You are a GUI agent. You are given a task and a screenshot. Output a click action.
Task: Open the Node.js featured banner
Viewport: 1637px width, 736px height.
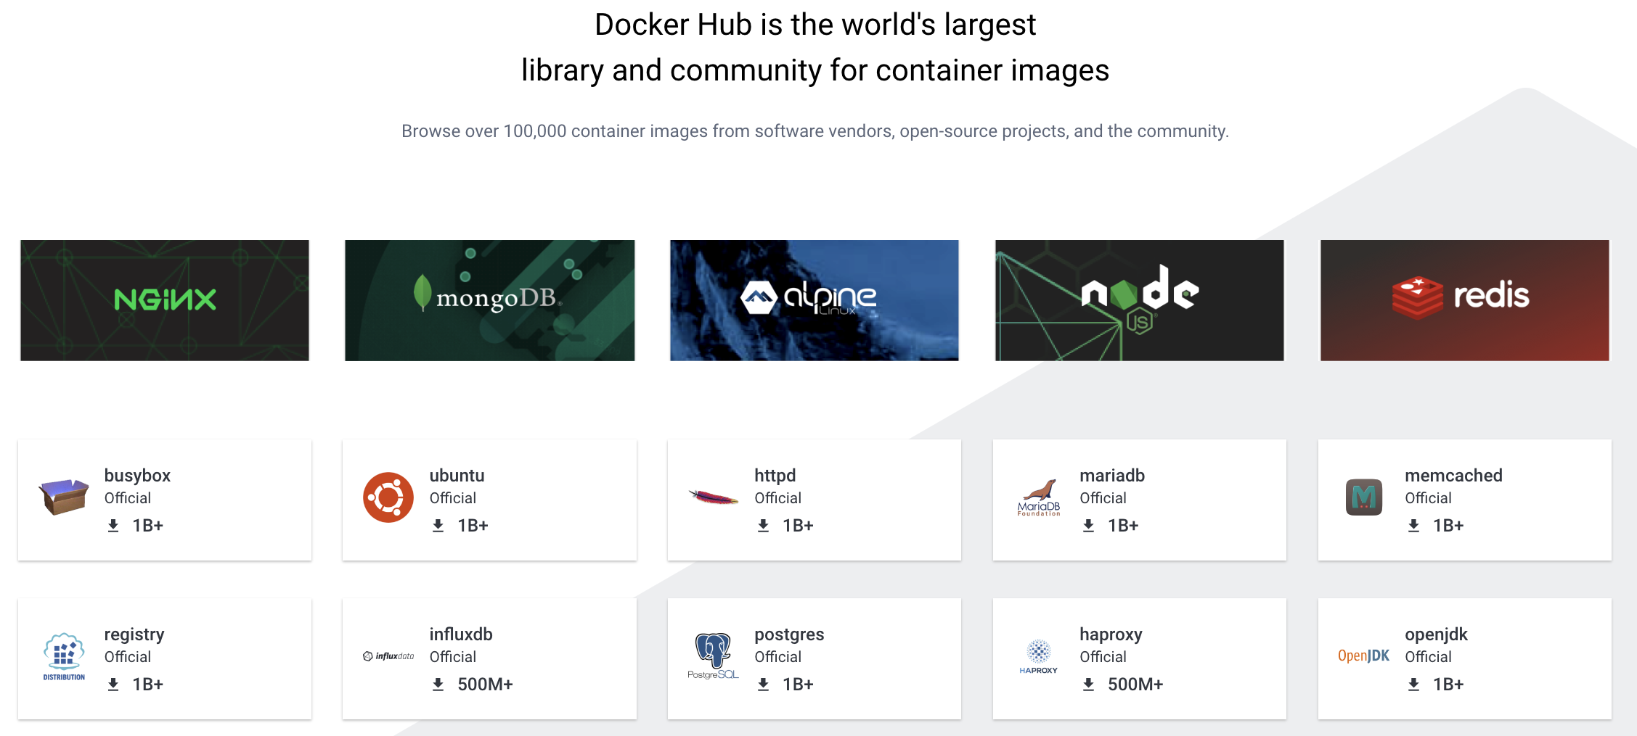1139,300
